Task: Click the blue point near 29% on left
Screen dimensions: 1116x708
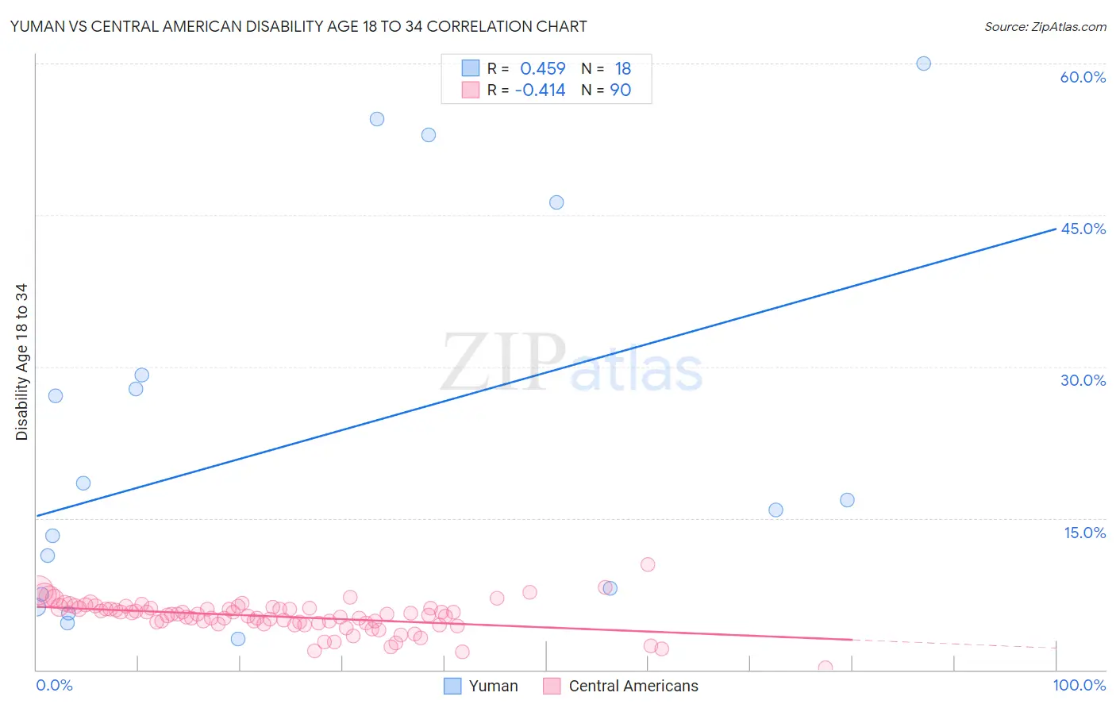Action: tap(142, 375)
